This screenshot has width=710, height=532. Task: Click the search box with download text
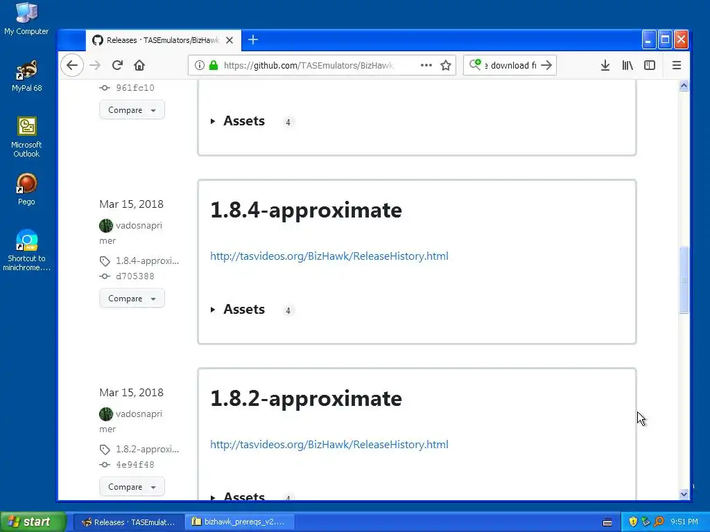[x=511, y=65]
